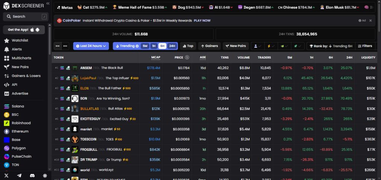Select the Polygon chain icon
The height and width of the screenshot is (180, 381).
[7, 148]
